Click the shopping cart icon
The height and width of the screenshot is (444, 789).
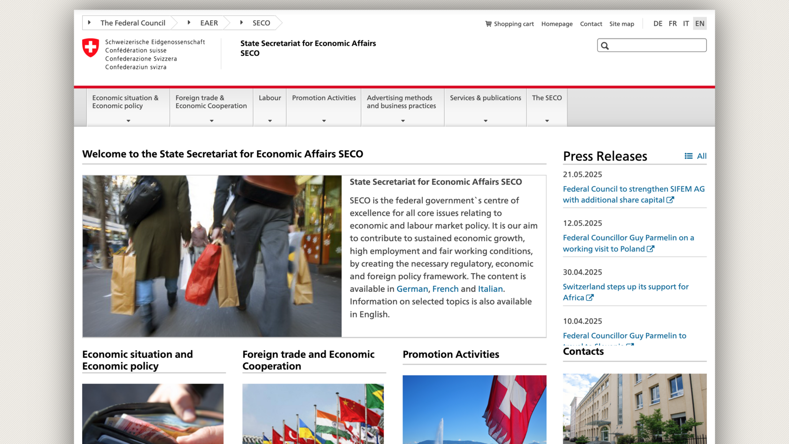488,23
